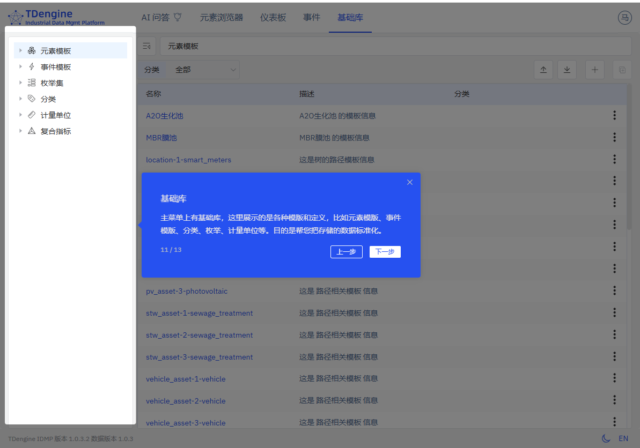Select the 枚举集 list icon
The height and width of the screenshot is (448, 640).
[x=32, y=83]
